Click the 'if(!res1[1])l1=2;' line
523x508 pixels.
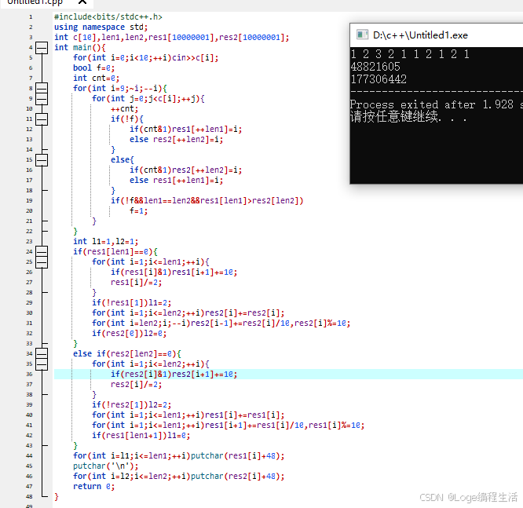tap(132, 303)
